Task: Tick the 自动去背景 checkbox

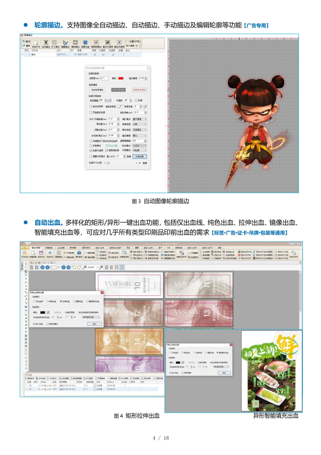Action: pos(91,107)
